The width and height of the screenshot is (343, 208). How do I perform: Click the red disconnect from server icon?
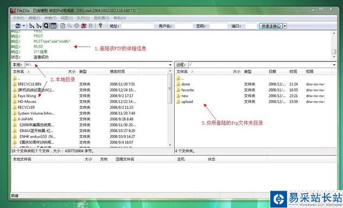coord(84,26)
